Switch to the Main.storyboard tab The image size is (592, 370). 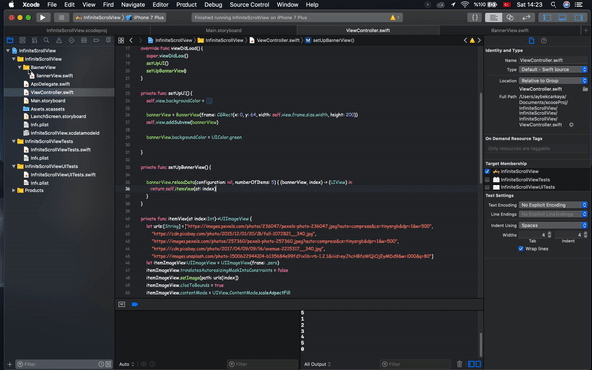pyautogui.click(x=224, y=30)
